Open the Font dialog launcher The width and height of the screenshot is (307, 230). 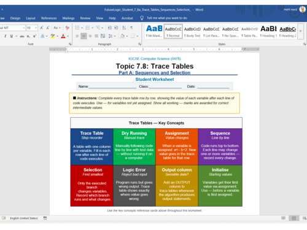point(70,44)
